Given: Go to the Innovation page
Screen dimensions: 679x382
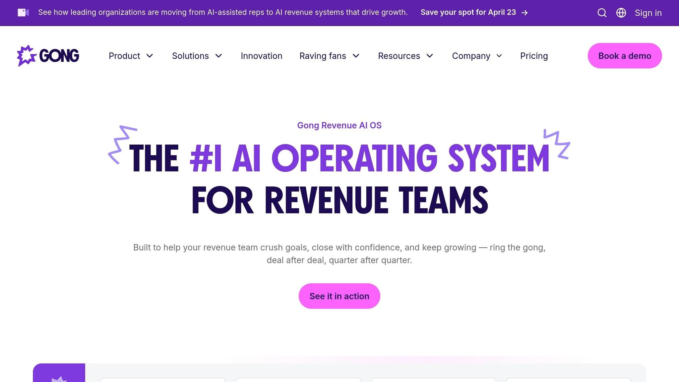Looking at the screenshot, I should [x=261, y=56].
